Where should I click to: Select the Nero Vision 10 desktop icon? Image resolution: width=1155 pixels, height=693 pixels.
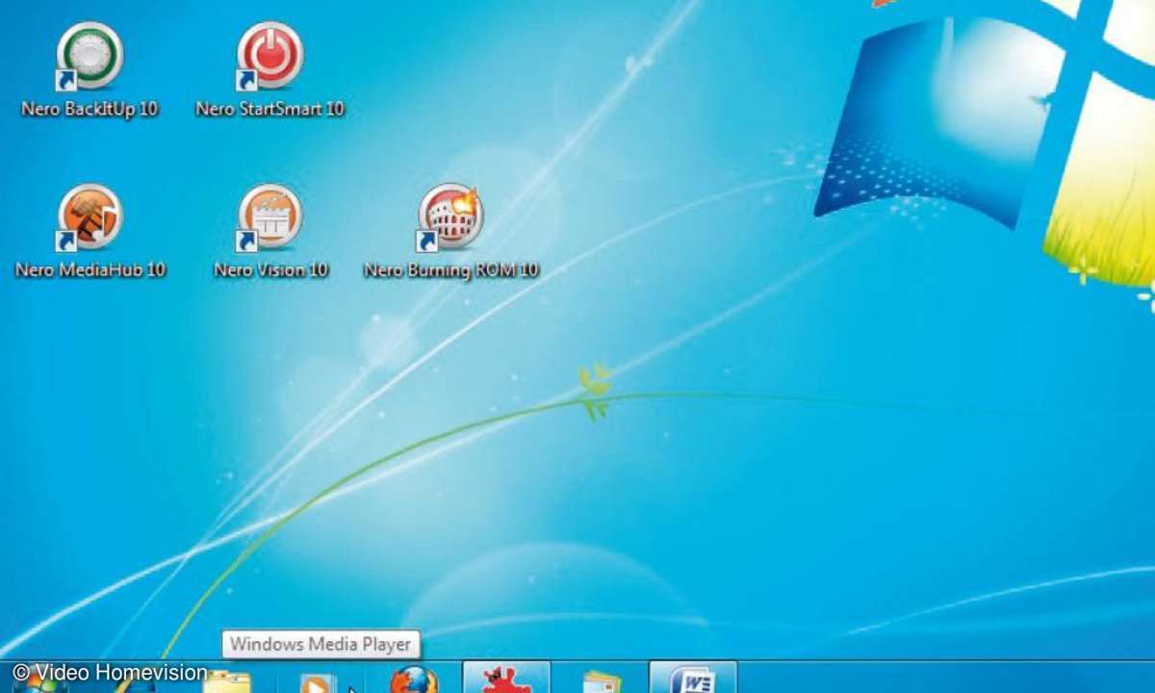coord(269,231)
